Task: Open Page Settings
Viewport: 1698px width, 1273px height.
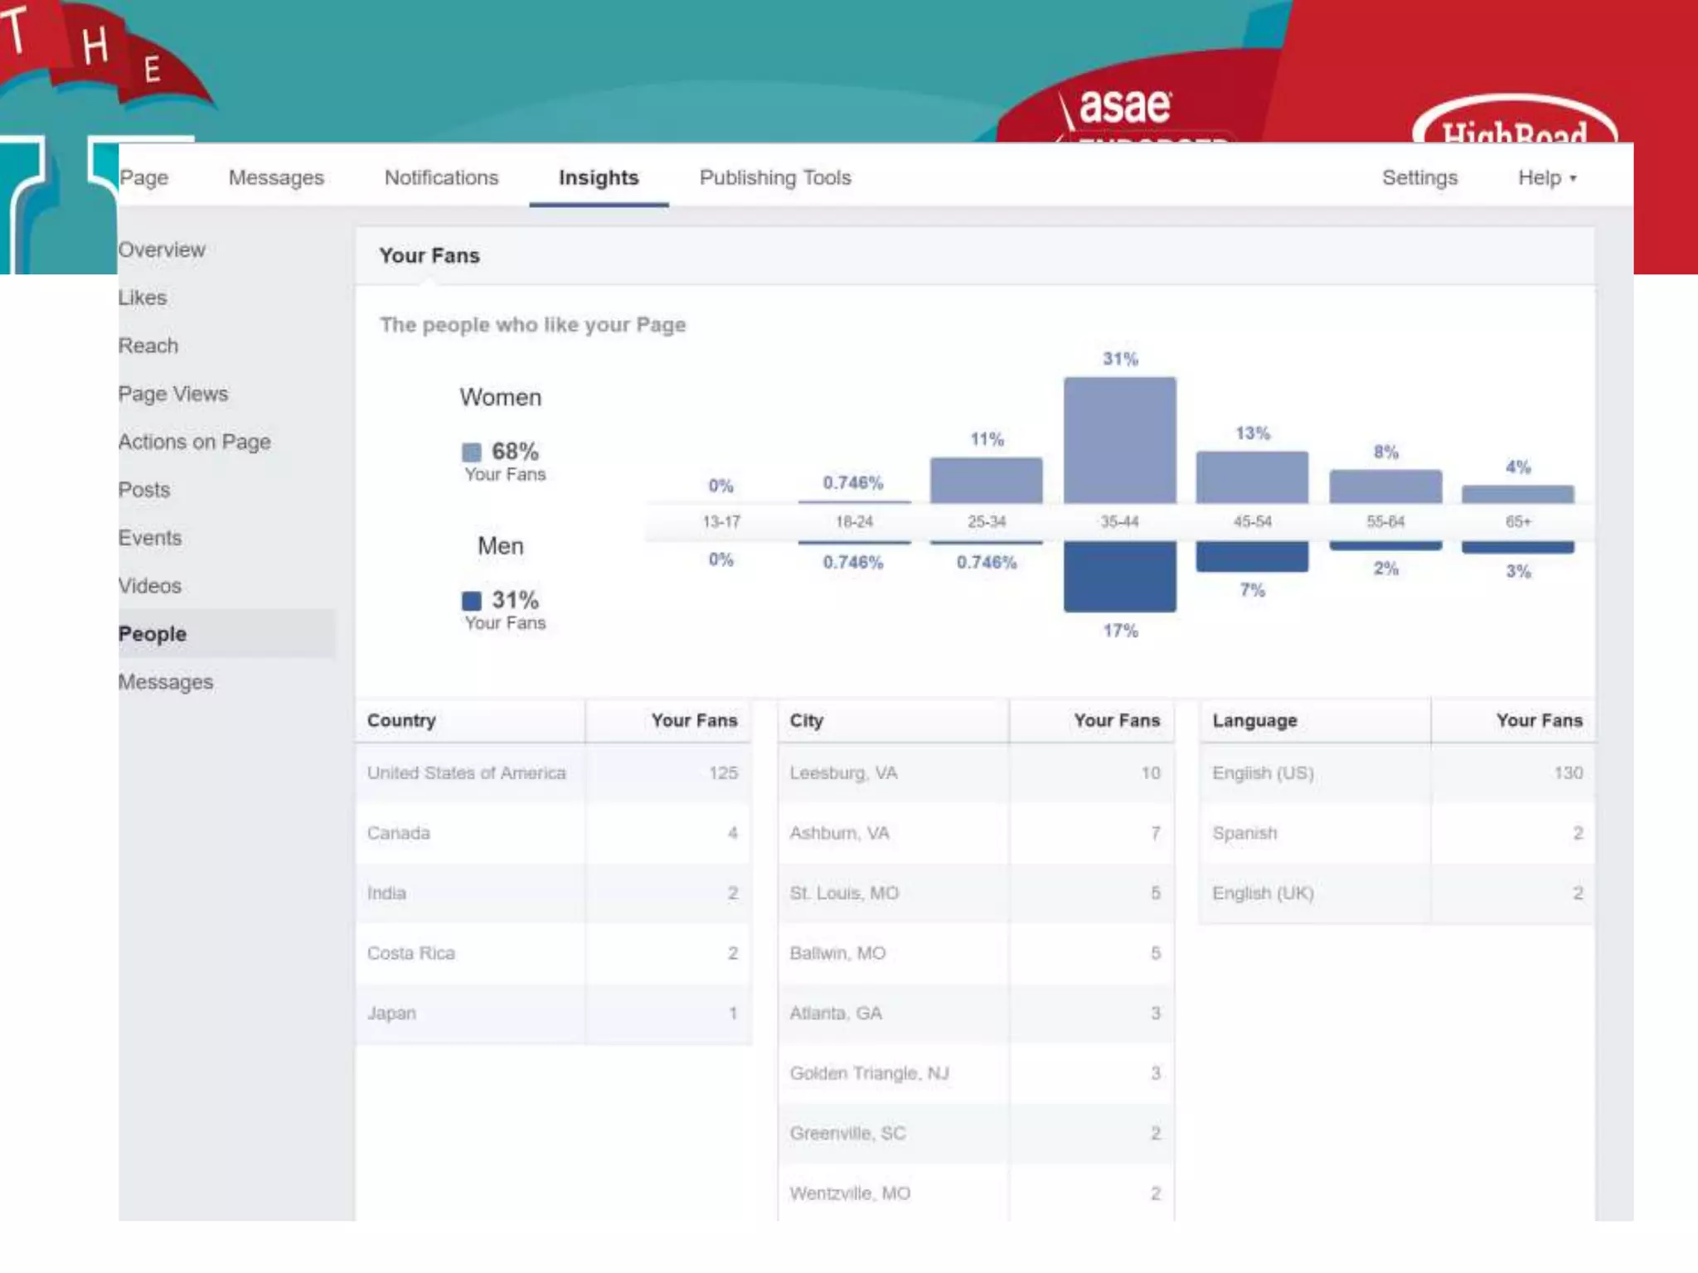Action: tap(1419, 178)
